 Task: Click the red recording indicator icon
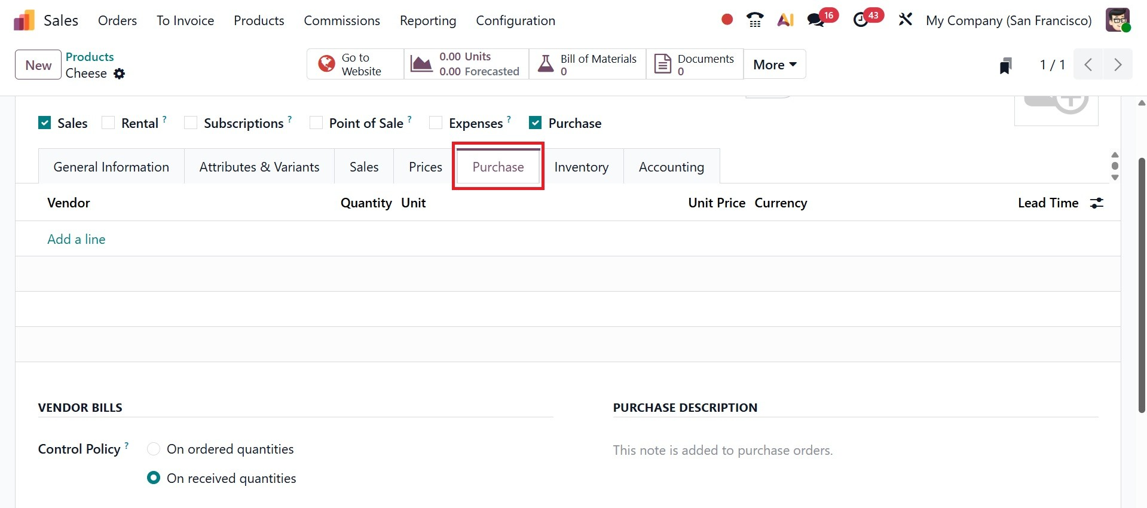pos(727,20)
